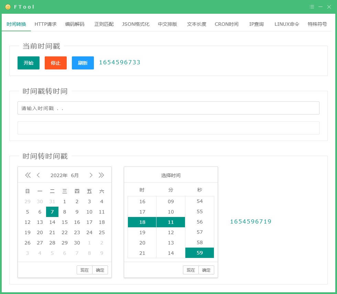Select second 55 in the seconds column
The height and width of the screenshot is (294, 337).
tap(199, 212)
